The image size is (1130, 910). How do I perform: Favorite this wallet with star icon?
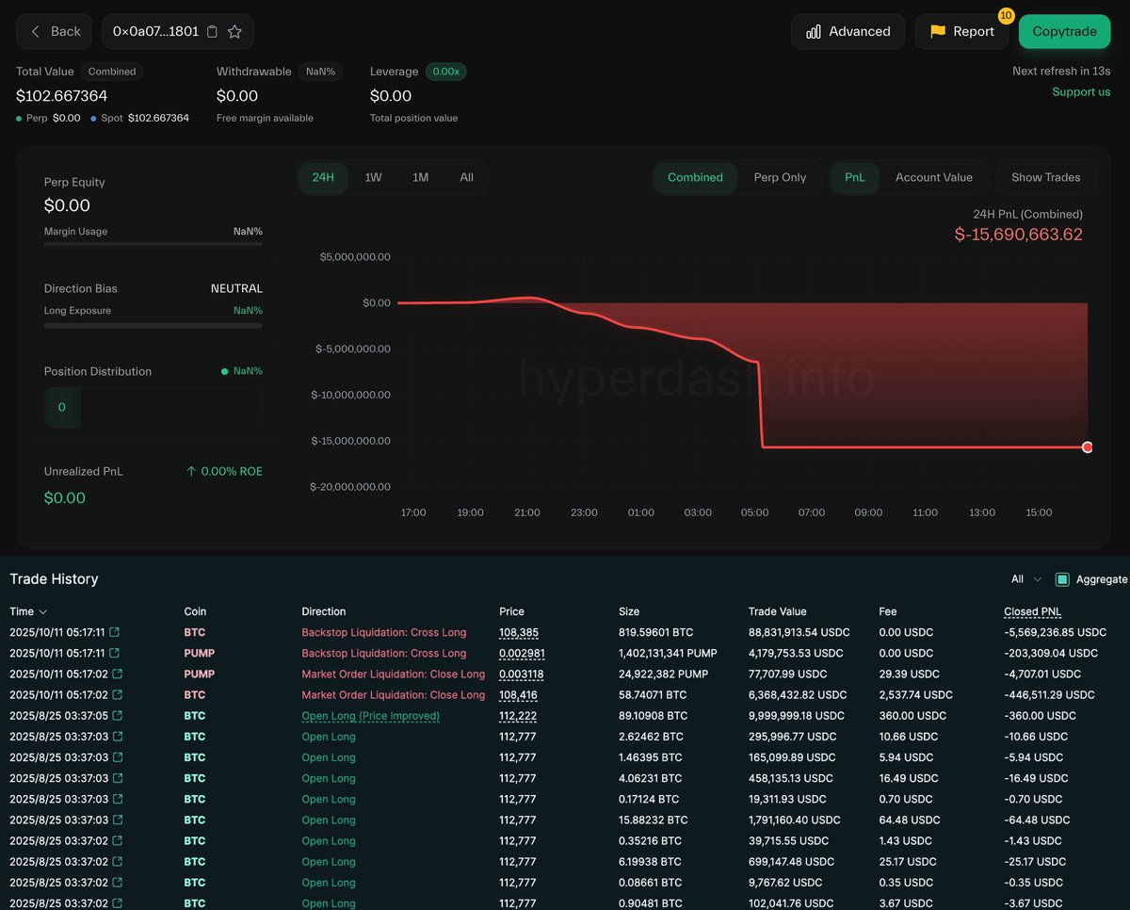coord(234,32)
